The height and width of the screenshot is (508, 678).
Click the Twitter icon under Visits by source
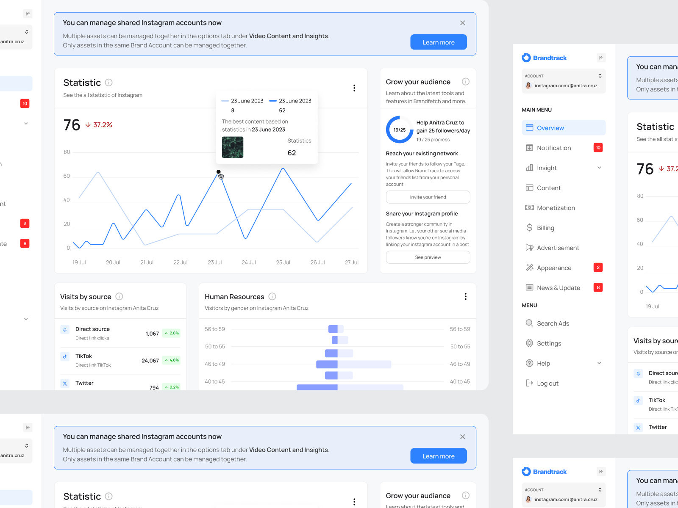65,383
